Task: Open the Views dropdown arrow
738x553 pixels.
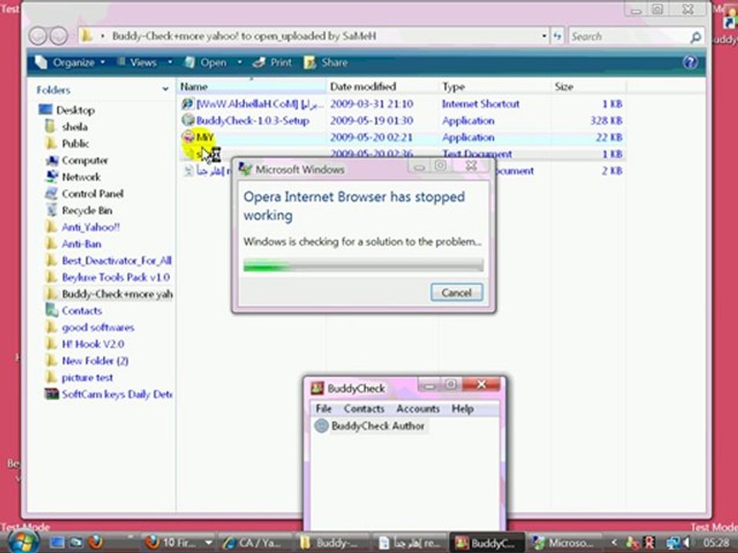Action: 170,62
